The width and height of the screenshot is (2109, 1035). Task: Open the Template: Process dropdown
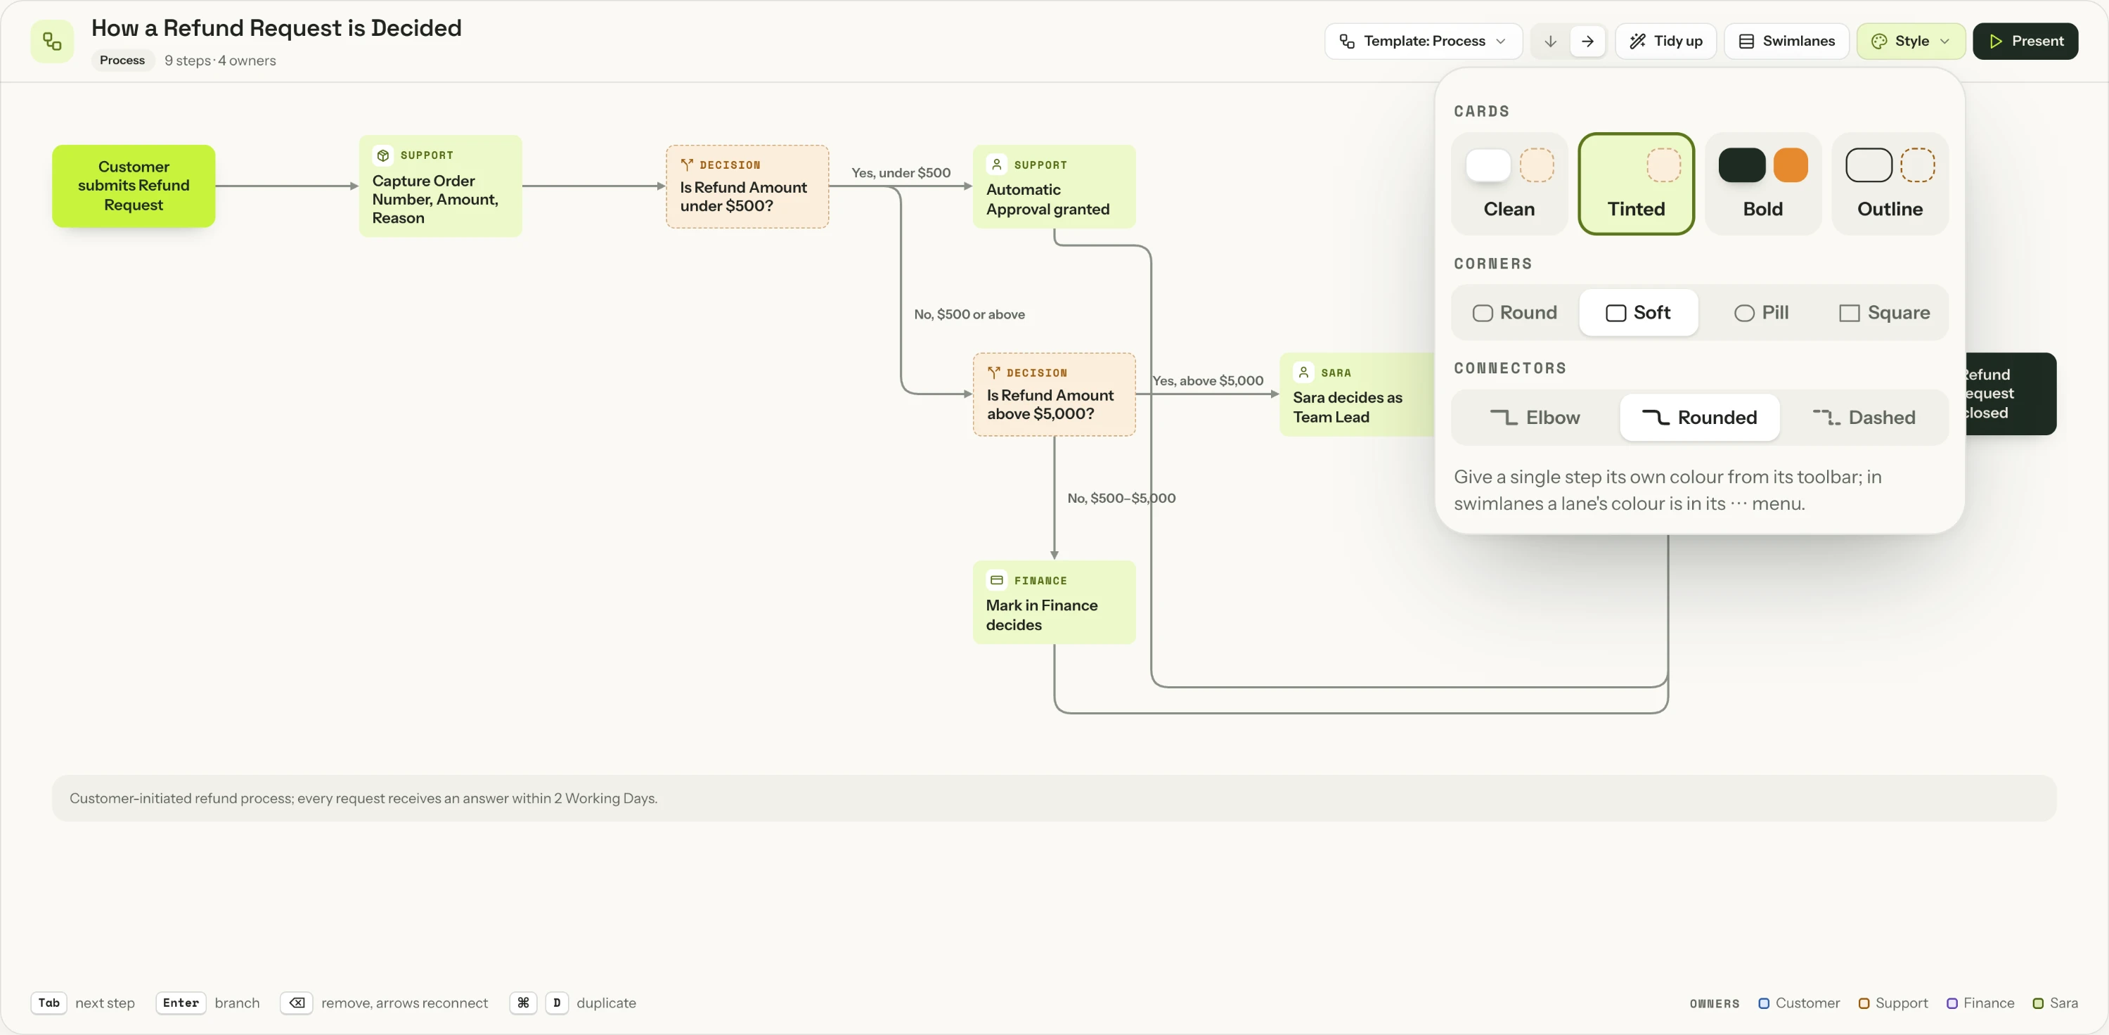(1423, 41)
